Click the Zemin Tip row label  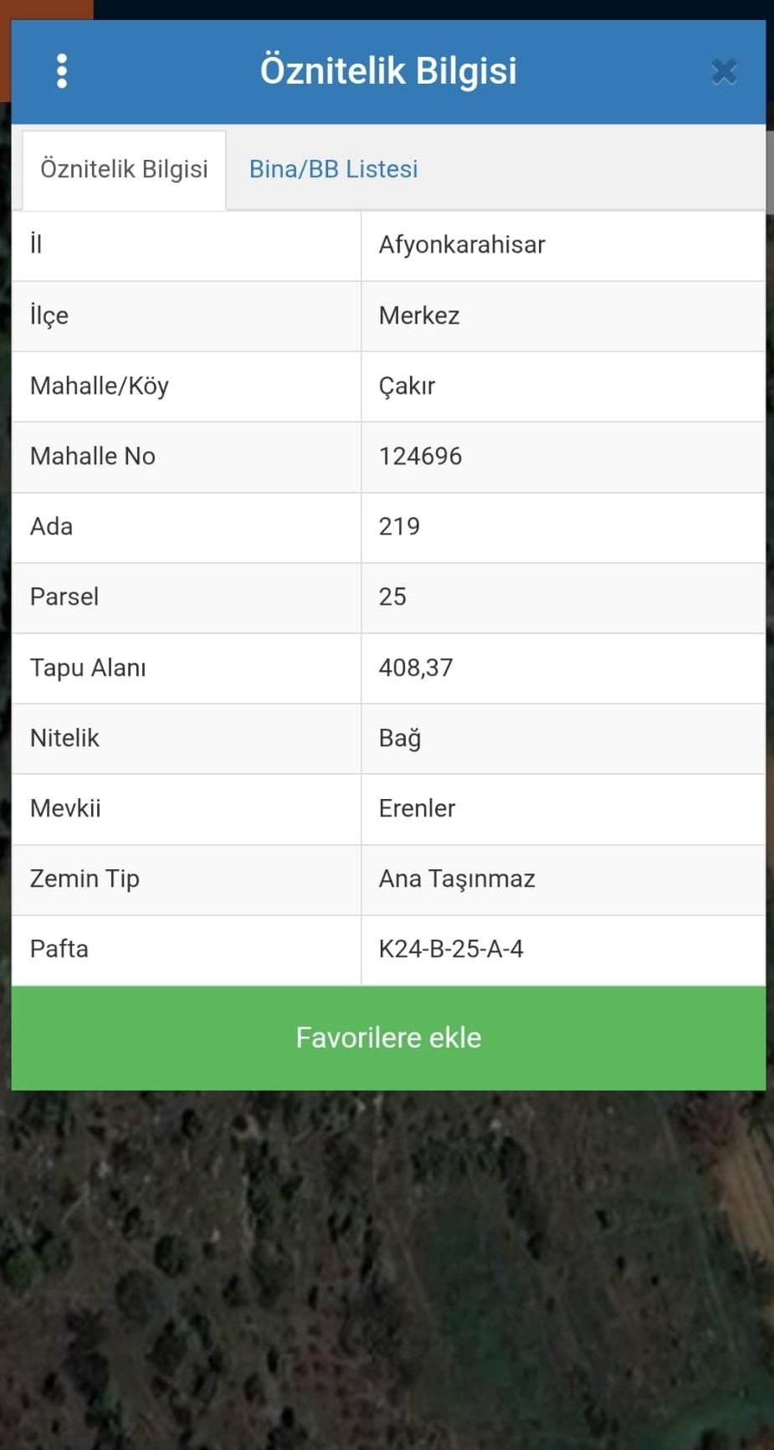[x=85, y=879]
